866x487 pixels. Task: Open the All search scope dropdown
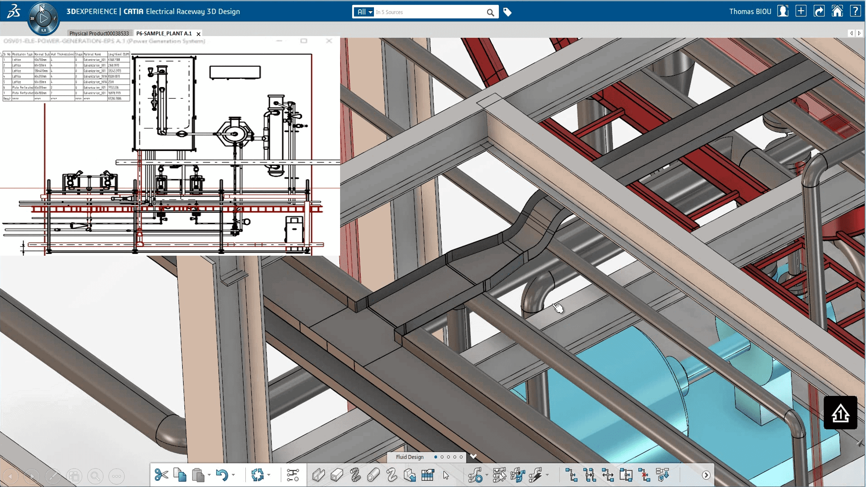coord(364,12)
